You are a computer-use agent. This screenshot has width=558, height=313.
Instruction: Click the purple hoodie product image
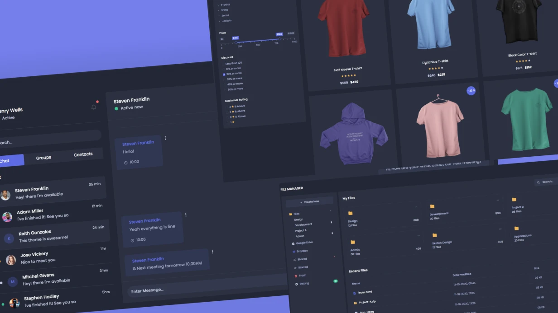(x=354, y=133)
